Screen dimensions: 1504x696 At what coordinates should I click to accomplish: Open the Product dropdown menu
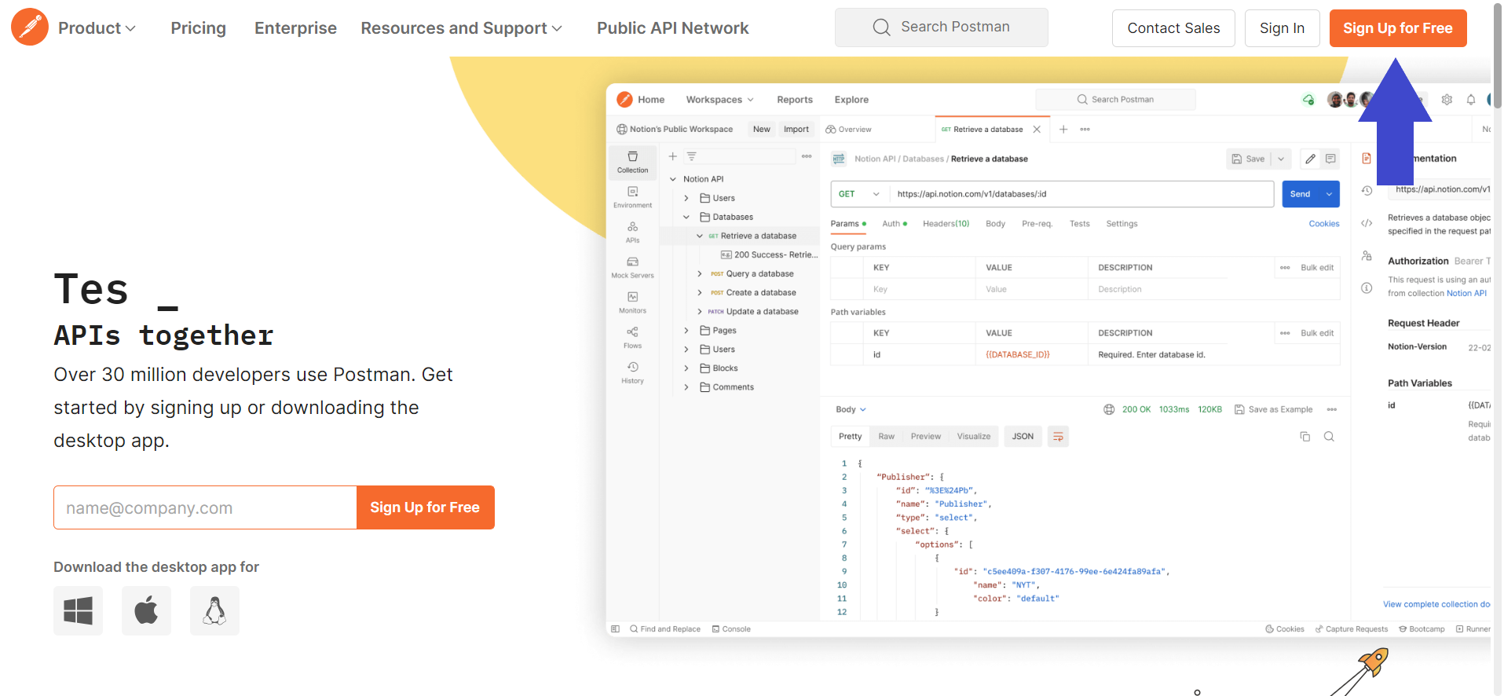[x=97, y=28]
